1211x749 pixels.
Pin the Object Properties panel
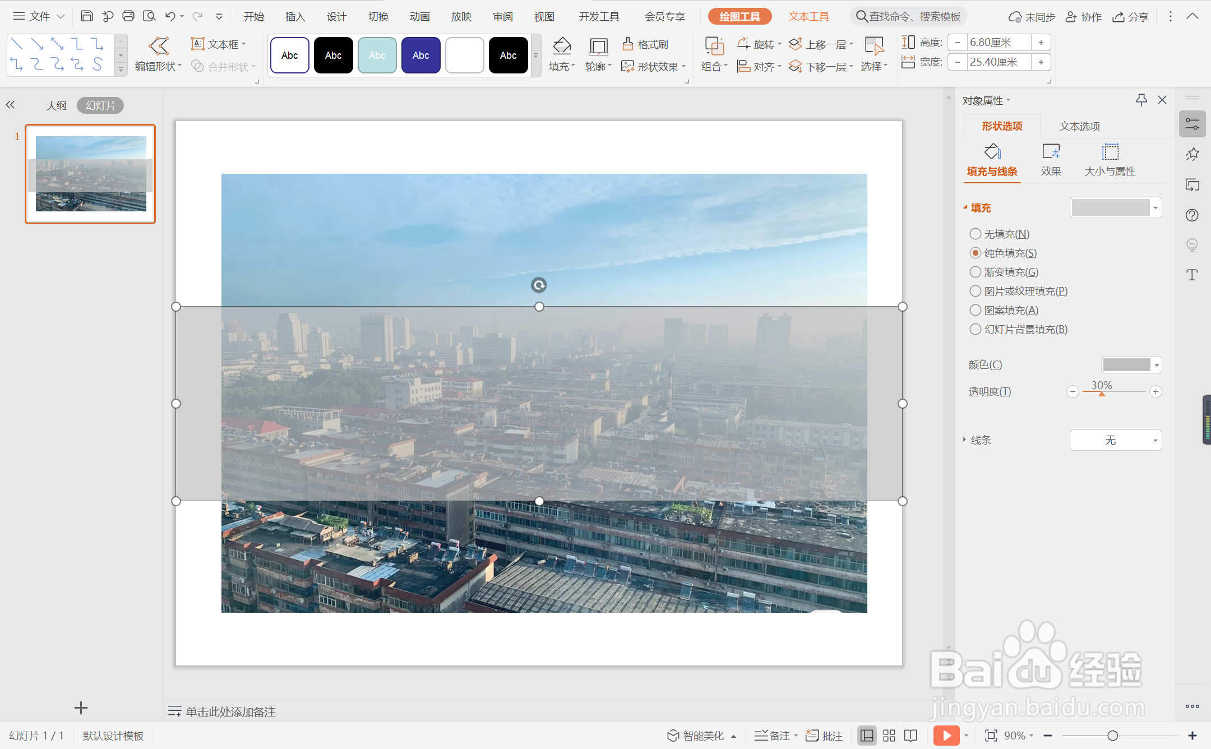[1141, 100]
